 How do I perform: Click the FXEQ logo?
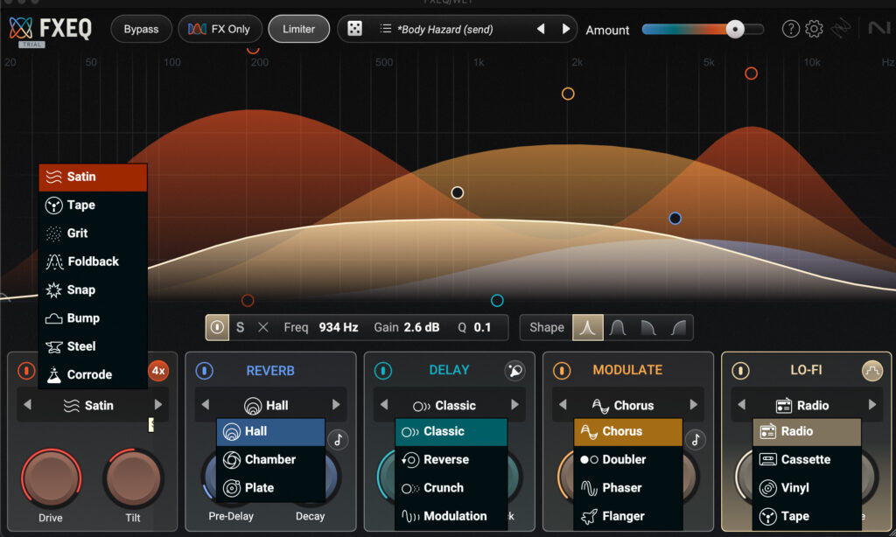tap(50, 29)
